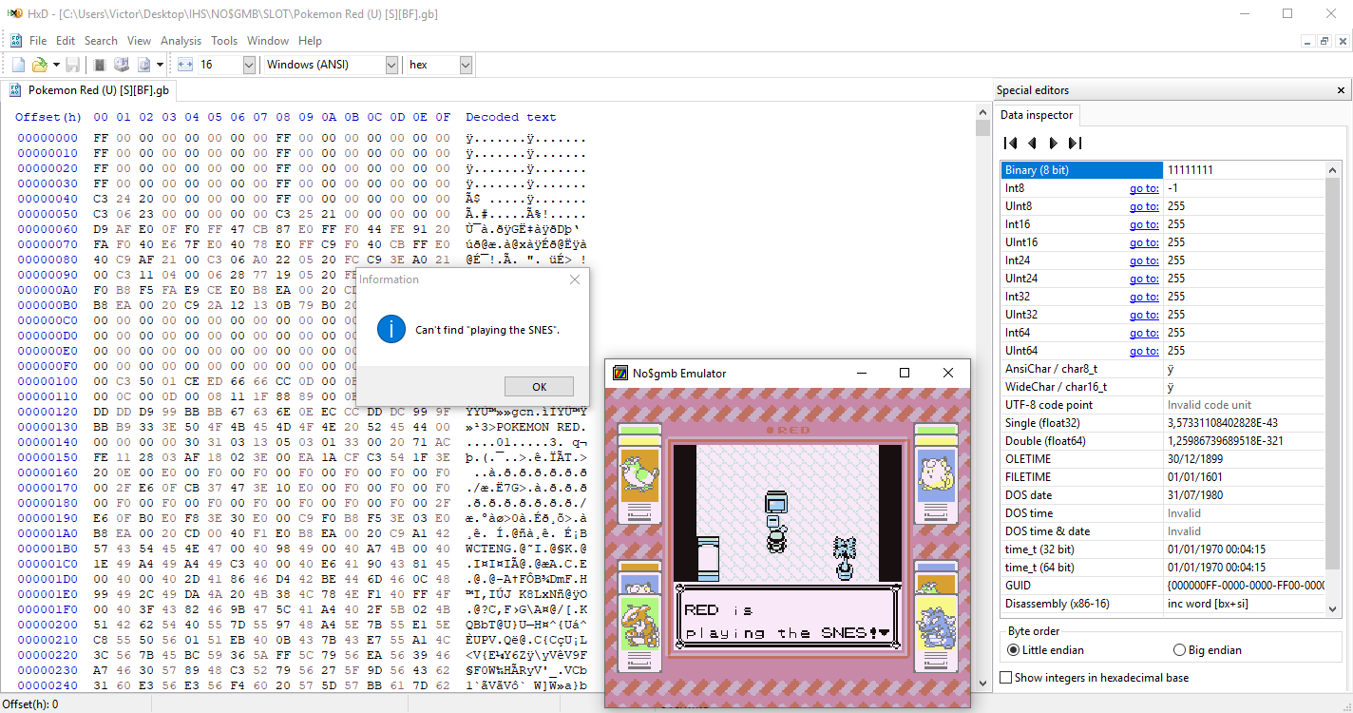Click bottom-right party Pokémon sprite in emulator
The image size is (1353, 713).
tap(937, 621)
